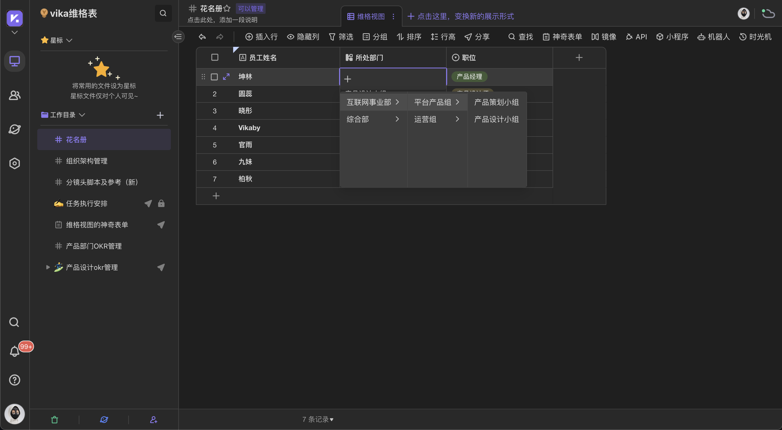Click the 小程序 widget icon
The image size is (782, 430).
tap(672, 37)
